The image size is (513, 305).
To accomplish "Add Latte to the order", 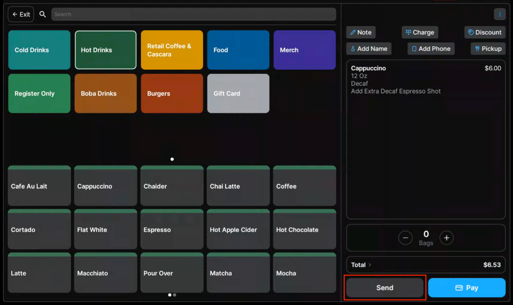I will click(39, 273).
